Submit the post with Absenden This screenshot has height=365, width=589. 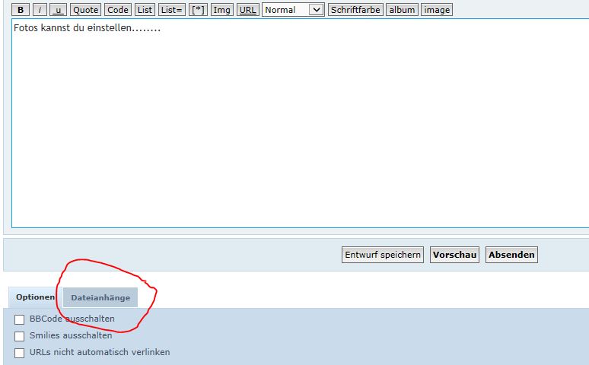[511, 255]
